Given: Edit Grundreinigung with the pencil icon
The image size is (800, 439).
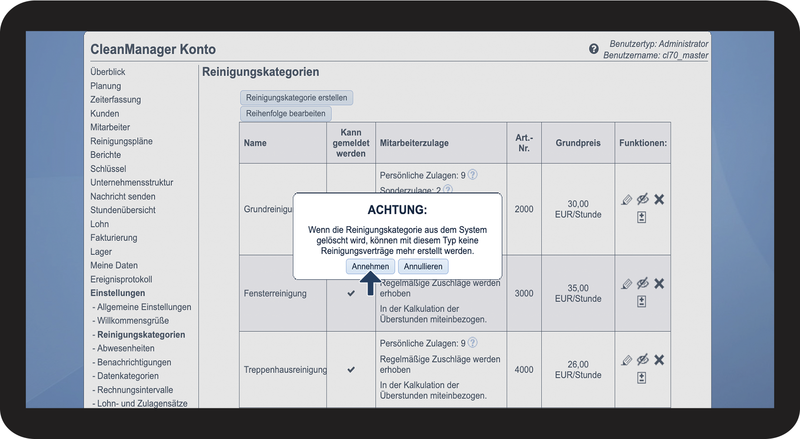Looking at the screenshot, I should (627, 199).
